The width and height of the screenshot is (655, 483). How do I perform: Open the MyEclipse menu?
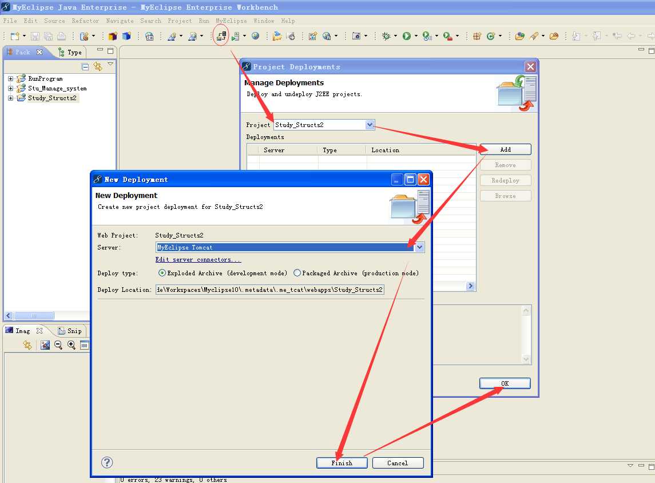coord(231,21)
